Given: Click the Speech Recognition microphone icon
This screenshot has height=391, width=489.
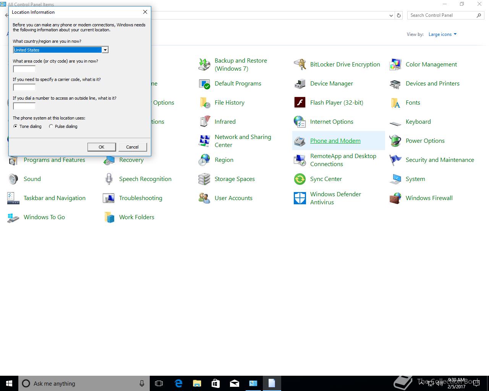Looking at the screenshot, I should pyautogui.click(x=109, y=179).
